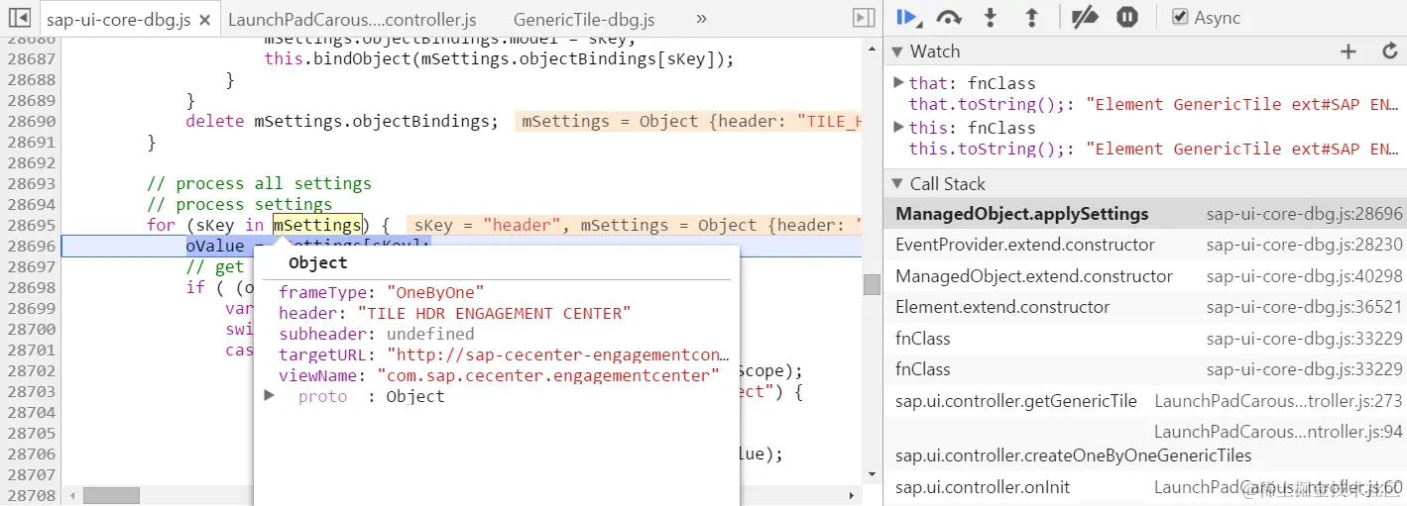The height and width of the screenshot is (506, 1407).
Task: Click vertical scrollbar thumb of code editor
Action: (872, 284)
